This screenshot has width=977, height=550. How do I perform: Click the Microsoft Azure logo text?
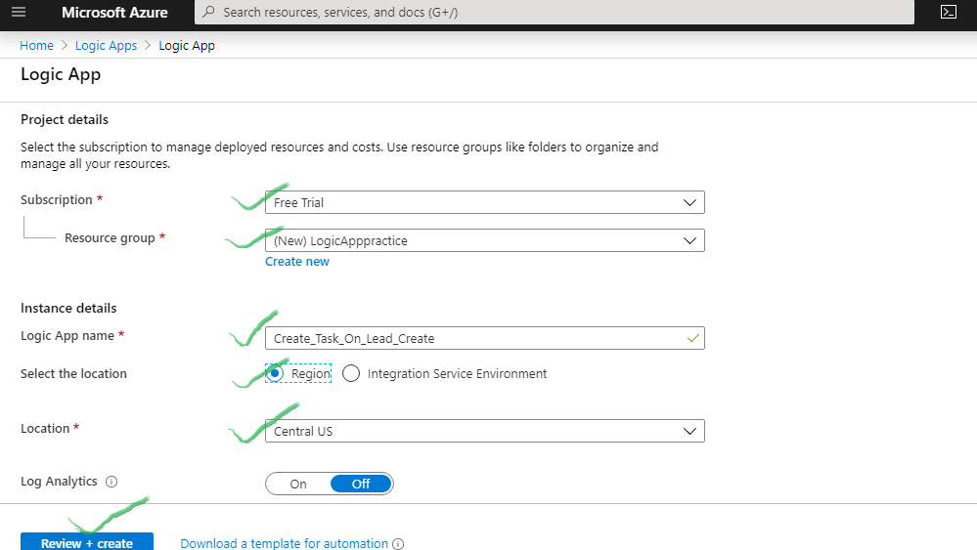[x=114, y=13]
